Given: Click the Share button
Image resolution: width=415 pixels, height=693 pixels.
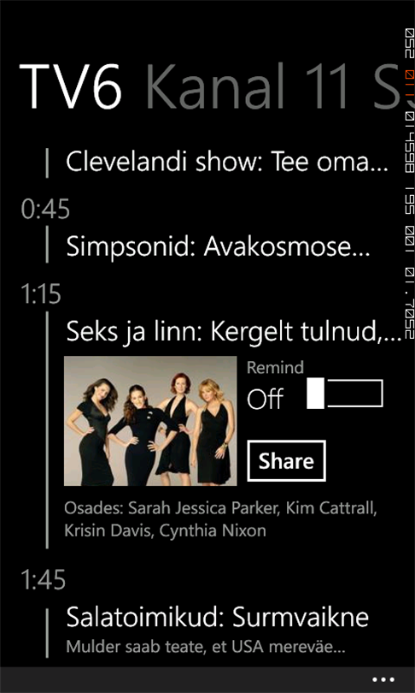Looking at the screenshot, I should tap(286, 461).
